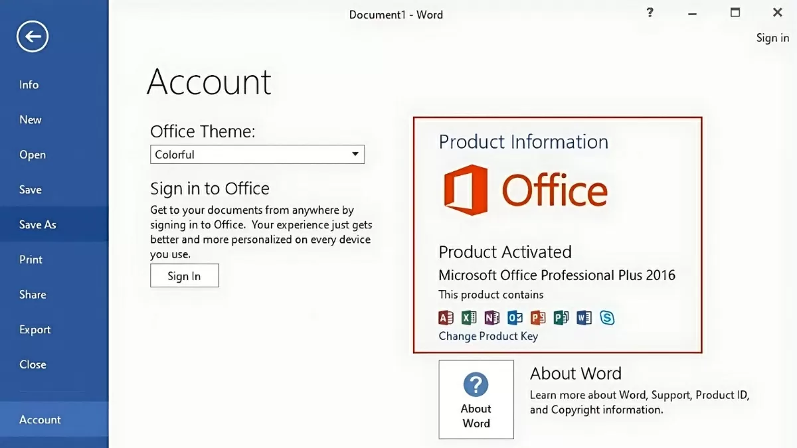This screenshot has width=797, height=448.
Task: Click the Word icon in product list
Action: (x=584, y=317)
